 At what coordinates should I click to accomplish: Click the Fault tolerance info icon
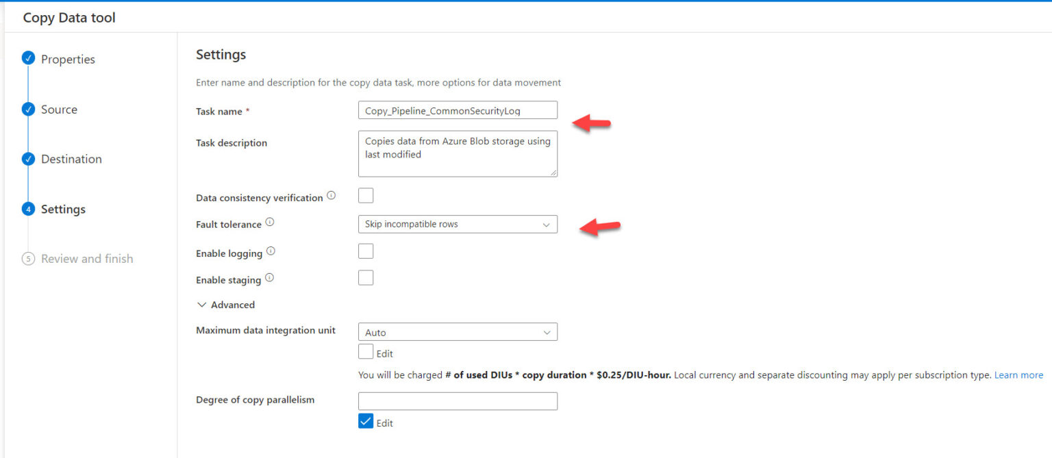pos(270,220)
